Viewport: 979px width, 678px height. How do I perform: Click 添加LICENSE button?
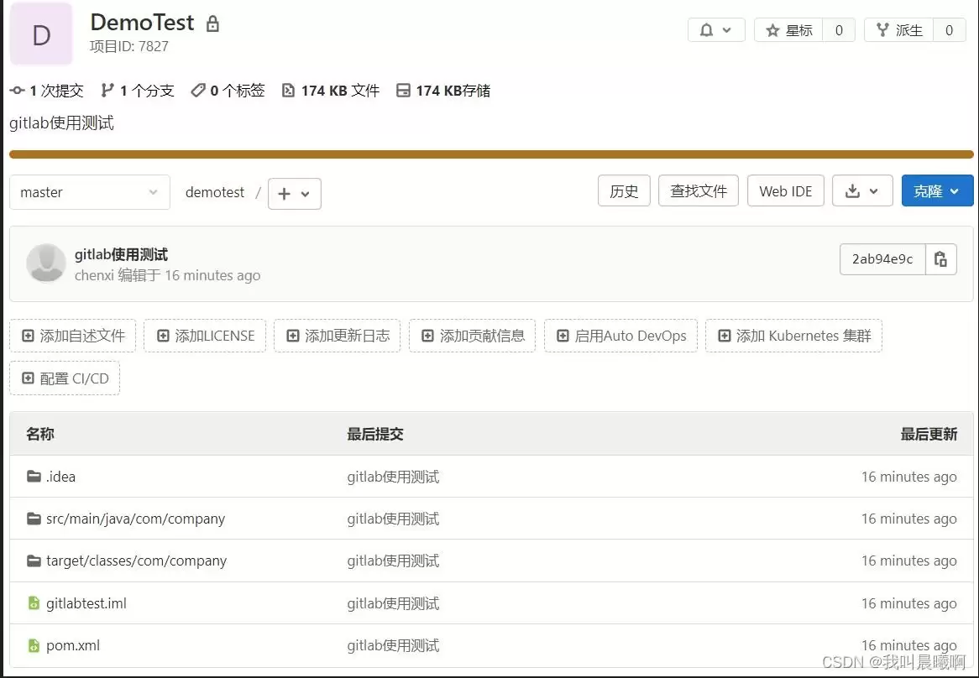point(205,336)
